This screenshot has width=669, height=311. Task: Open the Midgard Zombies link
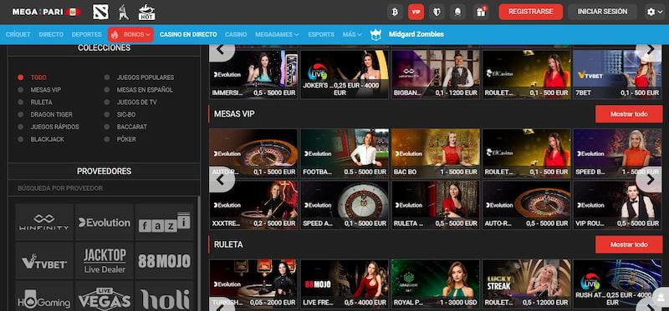(416, 34)
